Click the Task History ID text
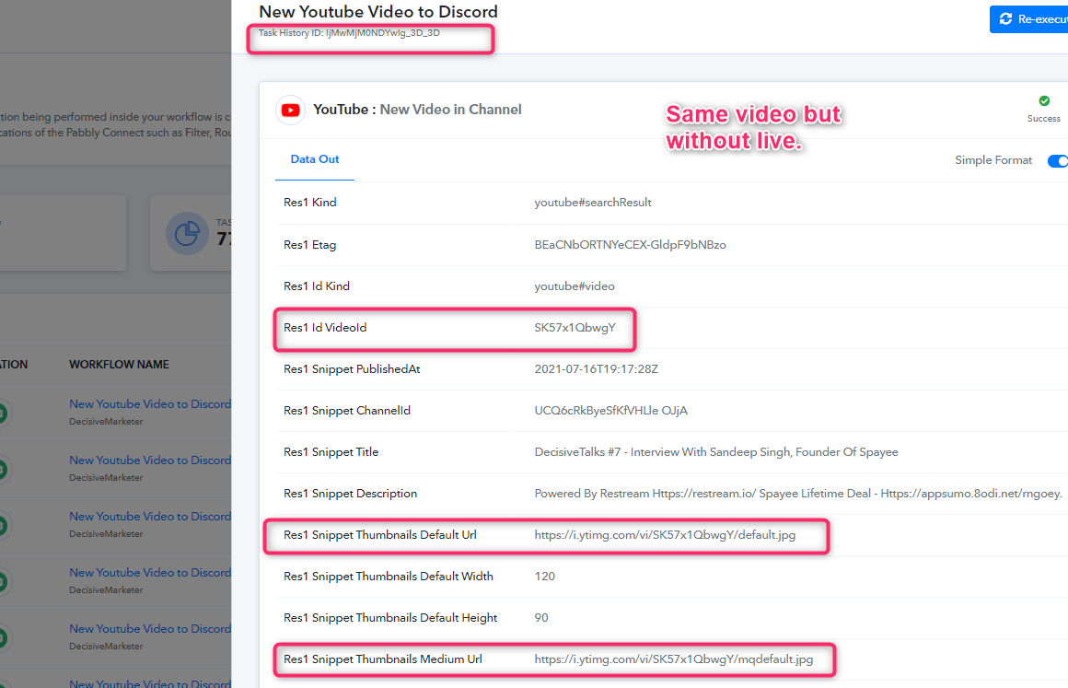The width and height of the screenshot is (1068, 688). (x=350, y=33)
